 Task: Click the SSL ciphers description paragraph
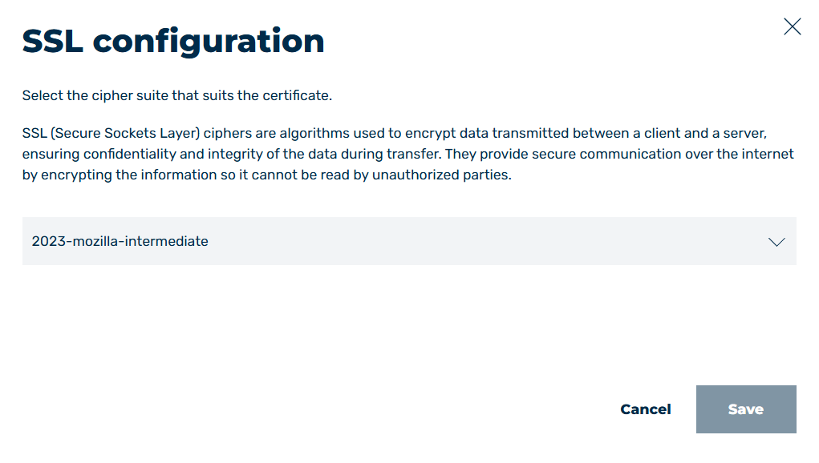click(x=408, y=154)
